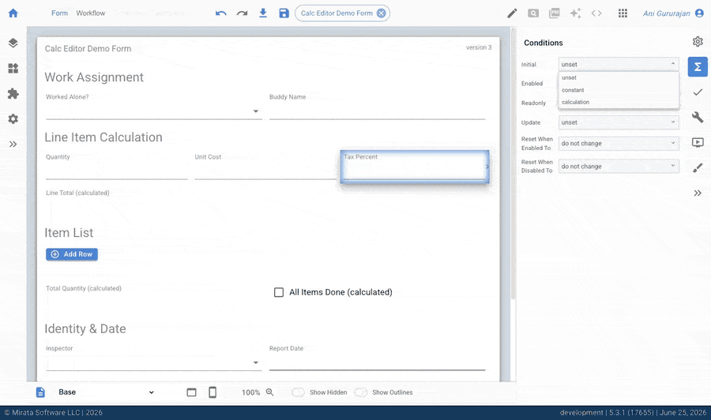Image resolution: width=711 pixels, height=420 pixels.
Task: Open the left sidebar settings gear
Action: click(13, 118)
